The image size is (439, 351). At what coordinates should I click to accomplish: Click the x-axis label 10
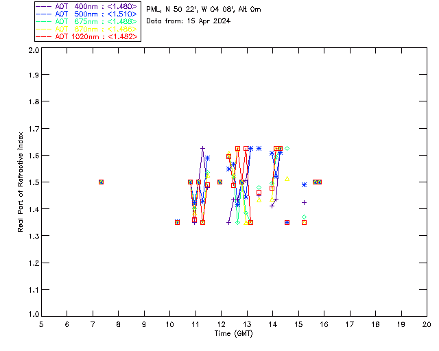169,324
